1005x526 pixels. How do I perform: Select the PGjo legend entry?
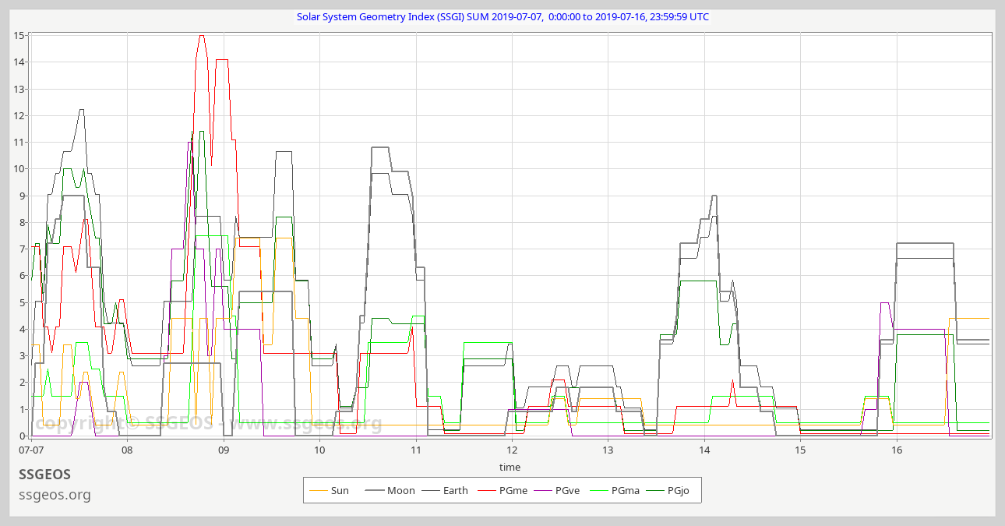[668, 491]
